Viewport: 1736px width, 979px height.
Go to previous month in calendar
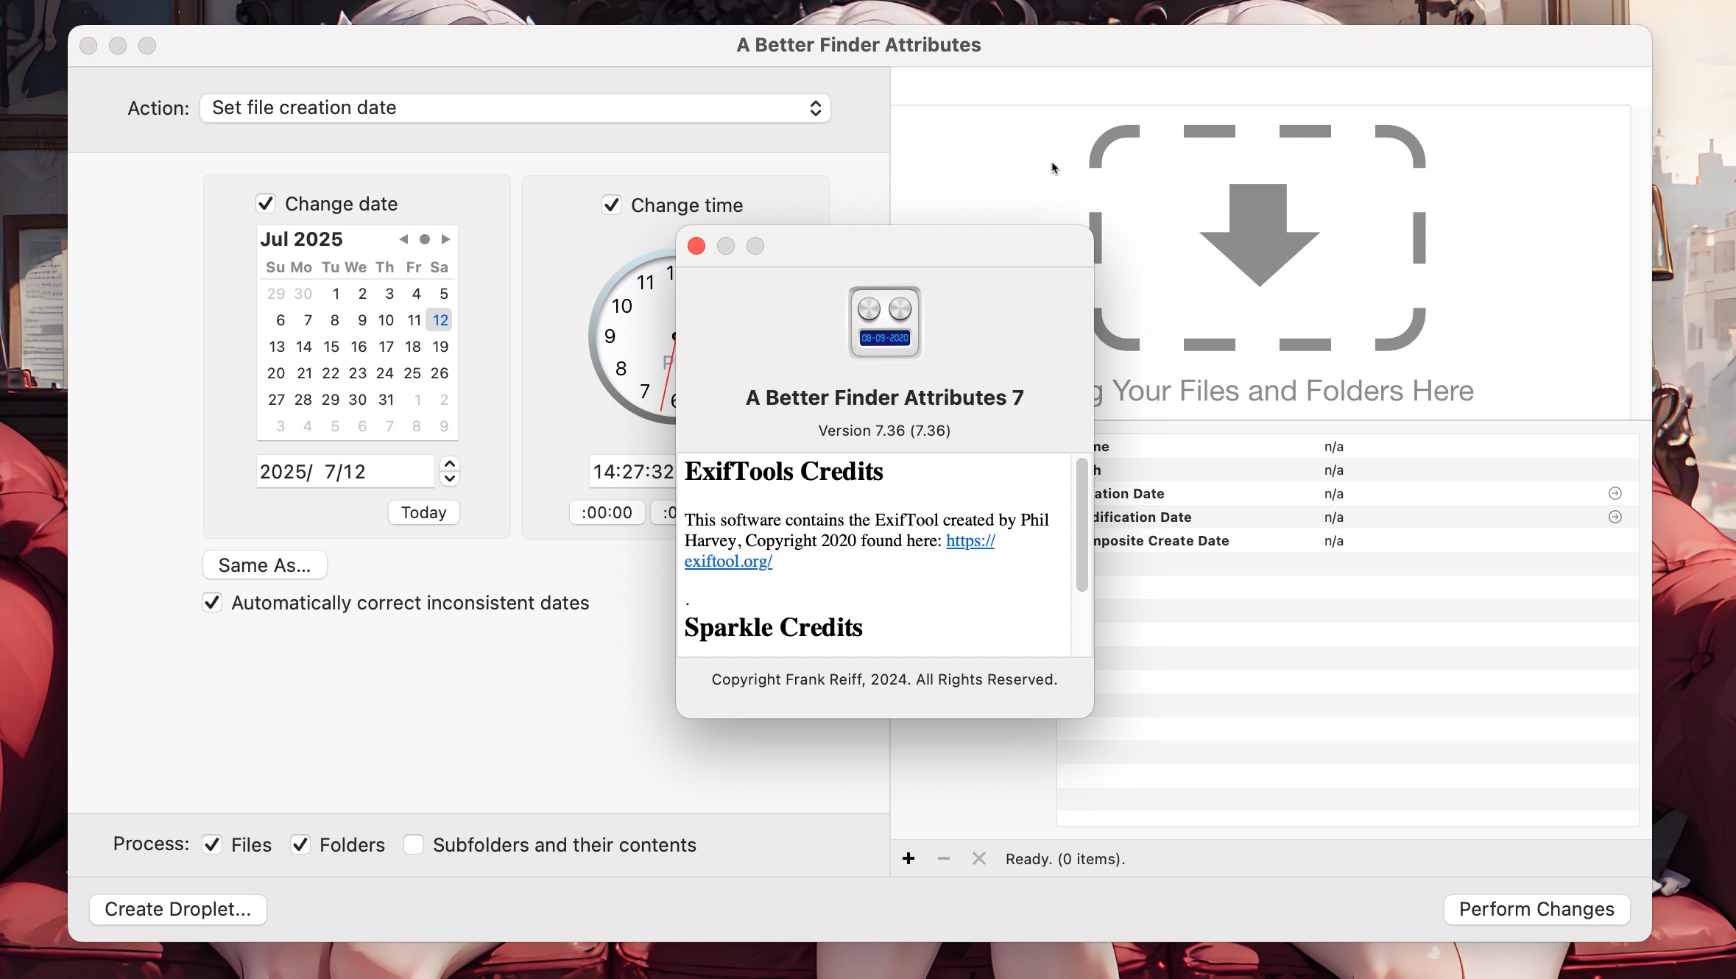coord(403,239)
